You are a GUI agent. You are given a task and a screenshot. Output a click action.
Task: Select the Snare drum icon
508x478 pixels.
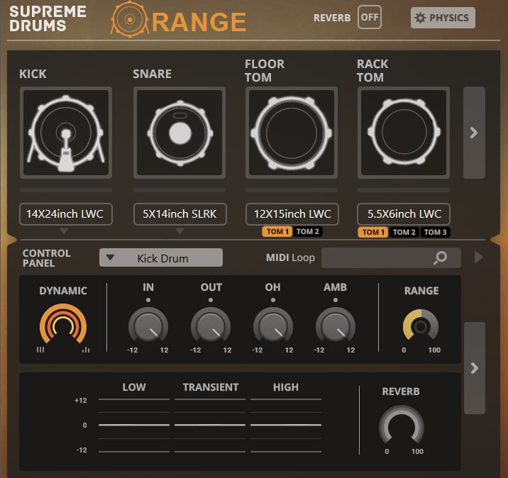click(x=180, y=133)
